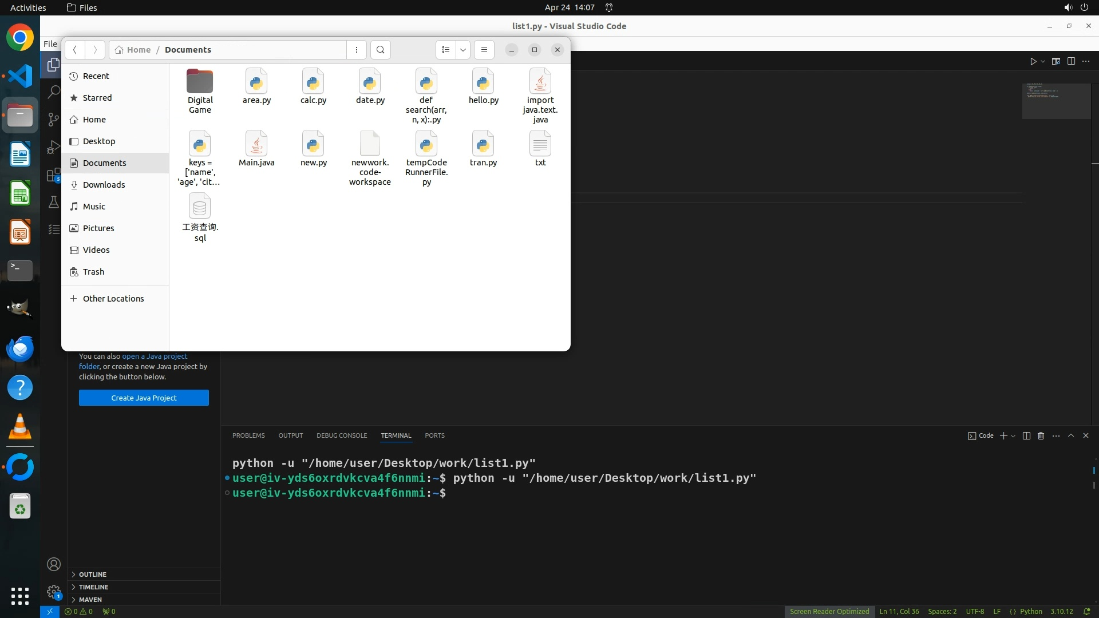Viewport: 1099px width, 618px height.
Task: Click the search icon in Files window
Action: tap(381, 50)
